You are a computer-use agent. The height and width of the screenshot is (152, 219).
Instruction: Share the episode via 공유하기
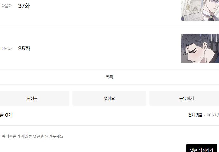tap(186, 98)
